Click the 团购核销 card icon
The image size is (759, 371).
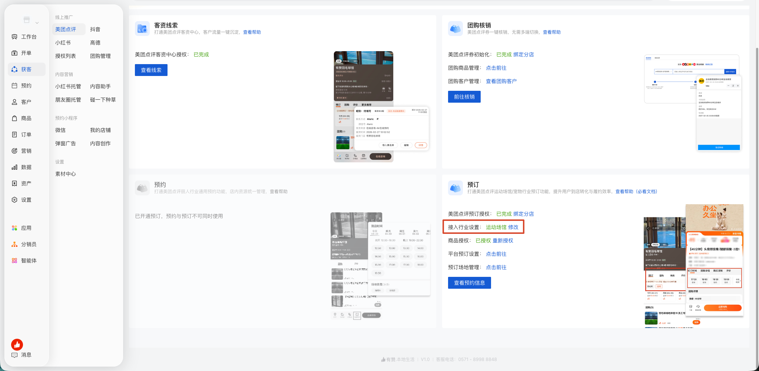click(x=455, y=29)
